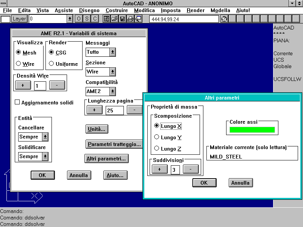Open the Cancellare dropdown showing Sempre
This screenshot has height=227, width=303.
click(45, 137)
